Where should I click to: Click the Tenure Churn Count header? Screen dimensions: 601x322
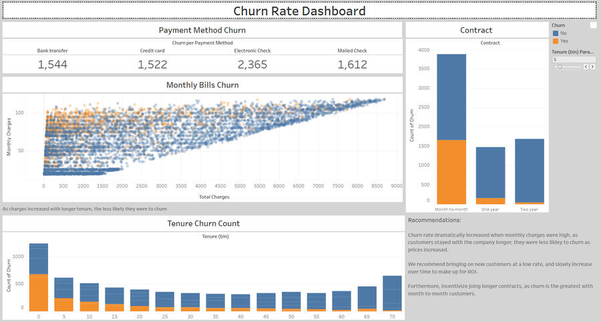tap(202, 223)
